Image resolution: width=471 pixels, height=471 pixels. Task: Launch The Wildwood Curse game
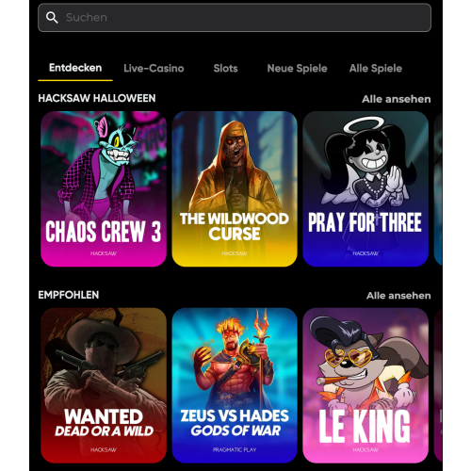tap(235, 188)
